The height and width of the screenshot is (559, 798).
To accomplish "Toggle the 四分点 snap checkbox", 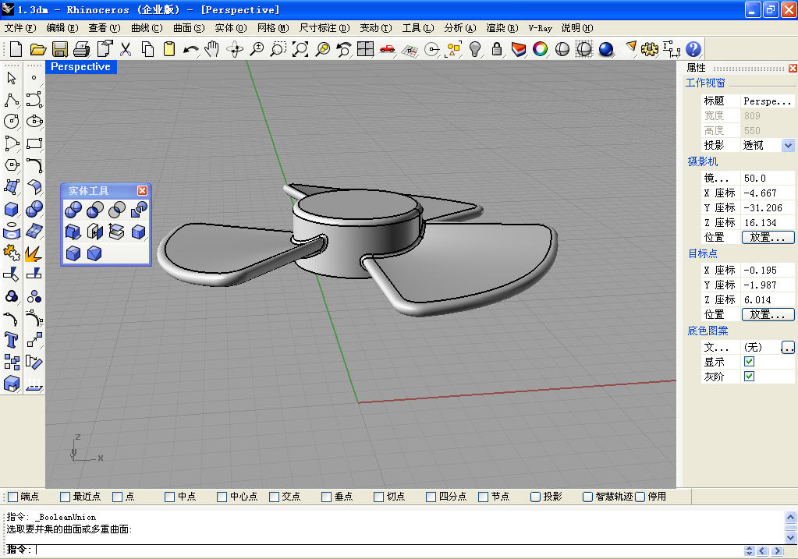I will tap(431, 497).
